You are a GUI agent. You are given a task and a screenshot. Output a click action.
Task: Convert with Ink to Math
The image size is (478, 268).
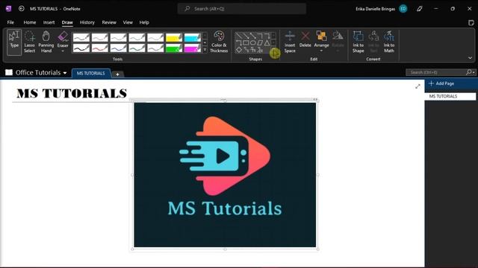(389, 42)
